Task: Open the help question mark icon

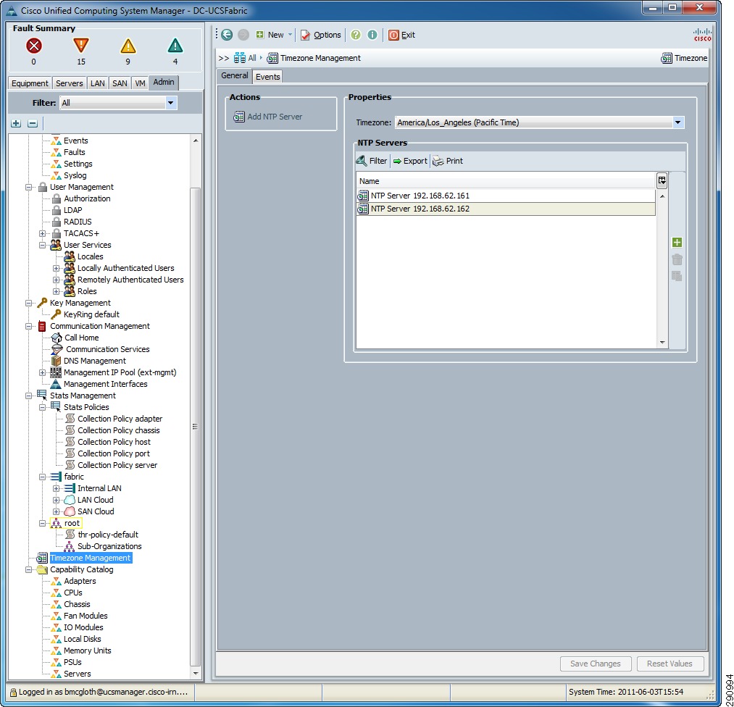Action: click(356, 35)
